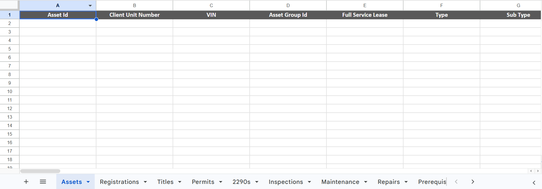The image size is (542, 189).
Task: Open the 2290s sheet
Action: [241, 182]
